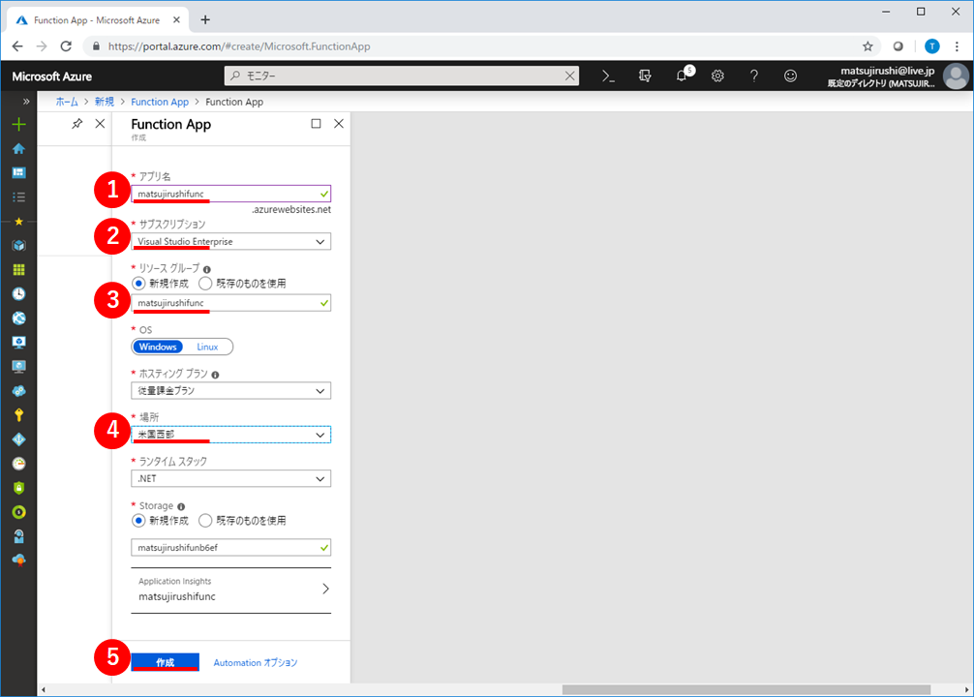Select the resource group 既存のものを使用 radio button
The width and height of the screenshot is (974, 697).
(205, 284)
